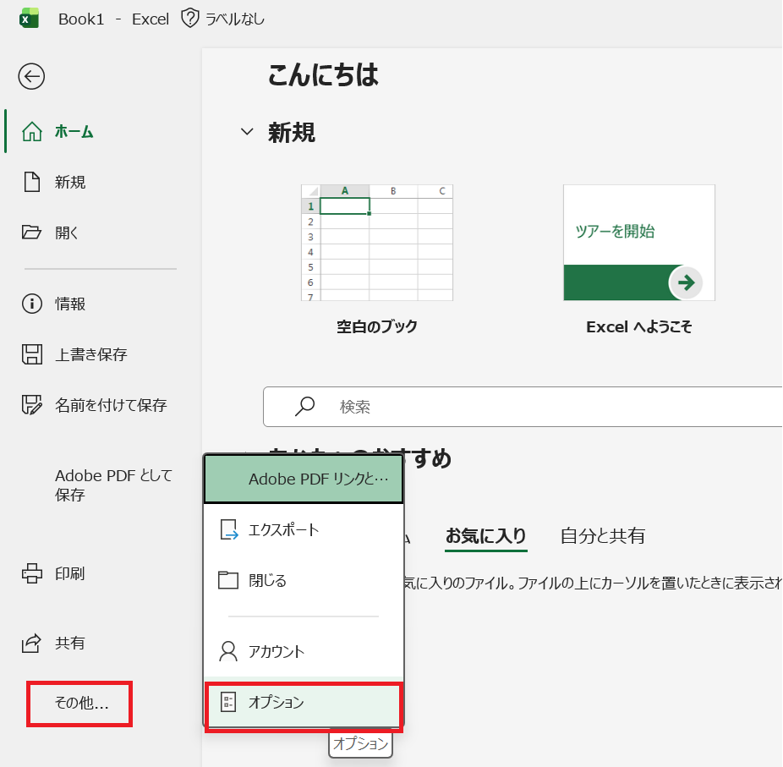Click the ラベルなし shield icon
The width and height of the screenshot is (783, 767).
189,19
